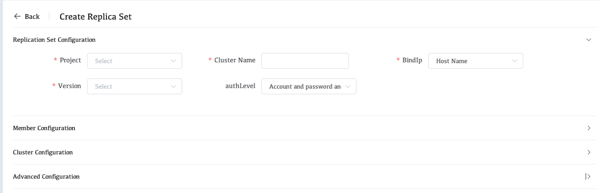Screen dimensions: 599x193
Task: Expand the Cluster Configuration section title
Action: (43, 152)
